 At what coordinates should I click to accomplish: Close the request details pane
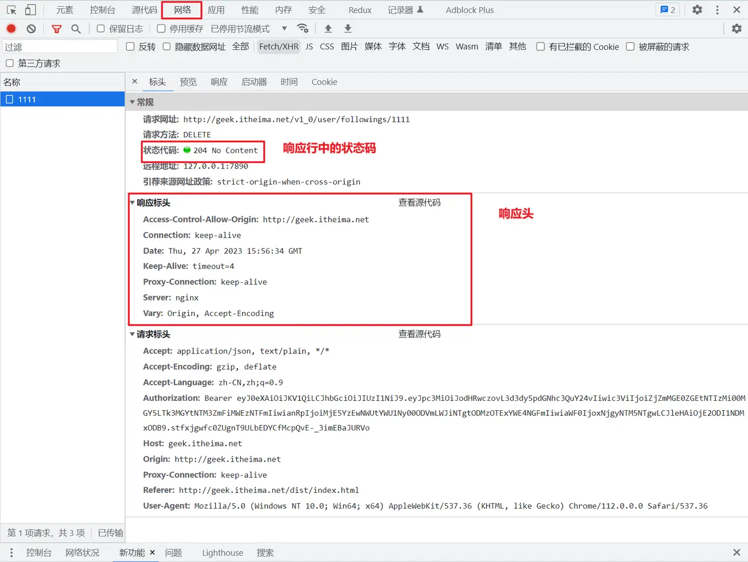(x=135, y=82)
